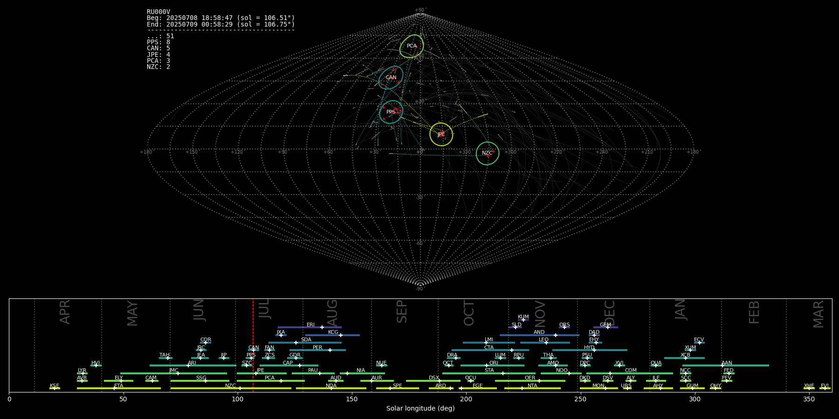
Task: Select the NZC shower bar in timeline
Action: click(x=231, y=388)
